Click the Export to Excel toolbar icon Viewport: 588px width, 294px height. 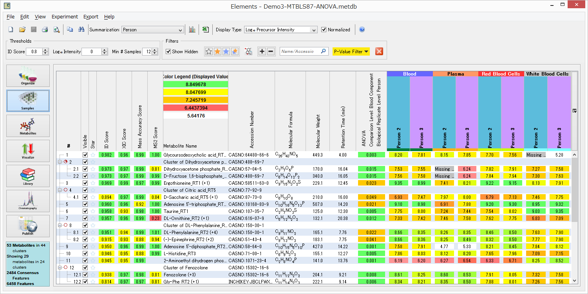pos(206,30)
